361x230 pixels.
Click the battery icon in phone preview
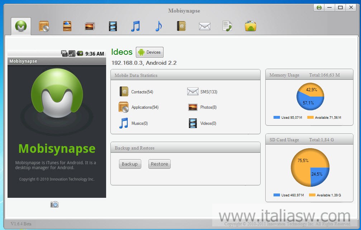pyautogui.click(x=80, y=54)
